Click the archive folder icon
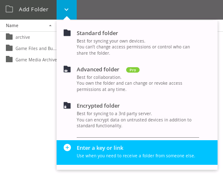 (9, 37)
